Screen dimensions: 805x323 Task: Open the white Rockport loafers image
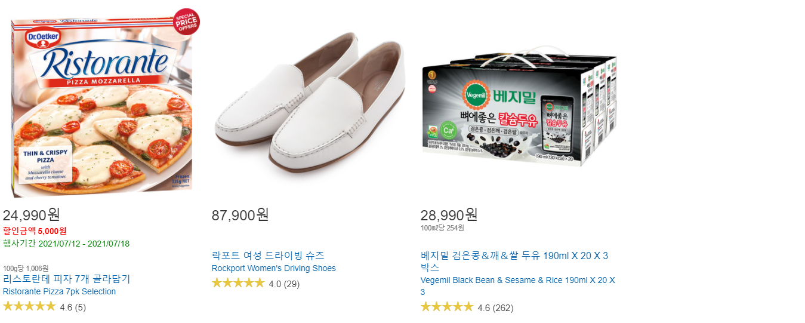[309, 103]
